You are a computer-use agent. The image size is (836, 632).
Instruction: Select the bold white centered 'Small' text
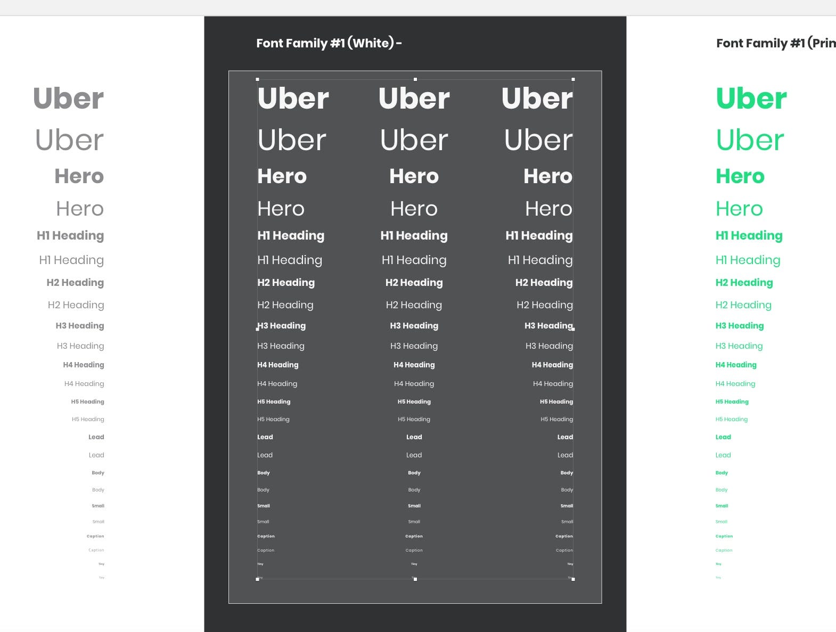(414, 506)
